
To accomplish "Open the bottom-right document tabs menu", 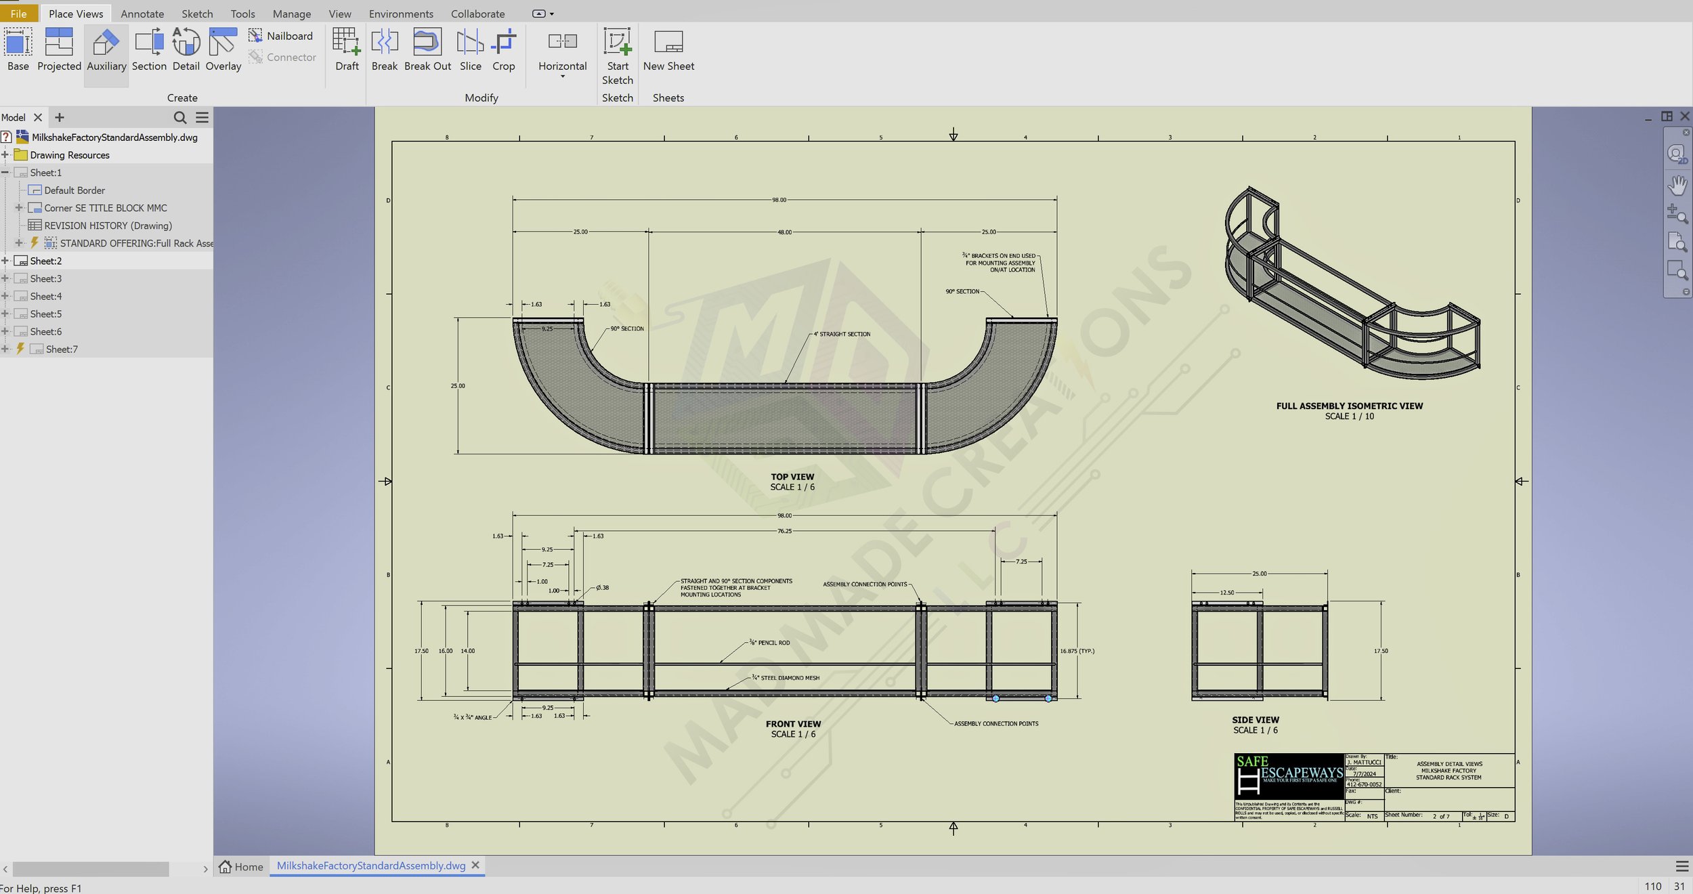I will coord(1681,866).
